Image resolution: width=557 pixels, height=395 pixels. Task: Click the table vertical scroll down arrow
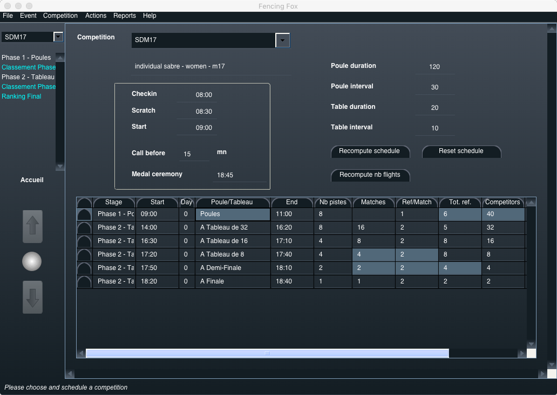tap(531, 344)
